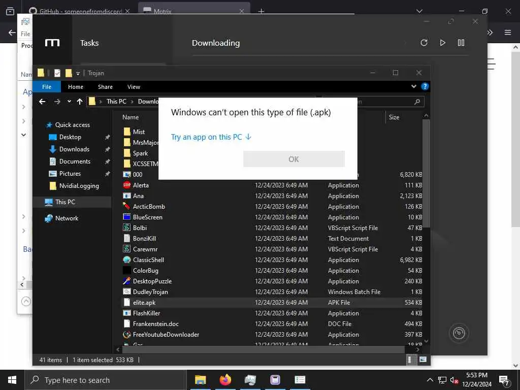Select Quick access in navigation pane
The width and height of the screenshot is (520, 390).
point(73,125)
